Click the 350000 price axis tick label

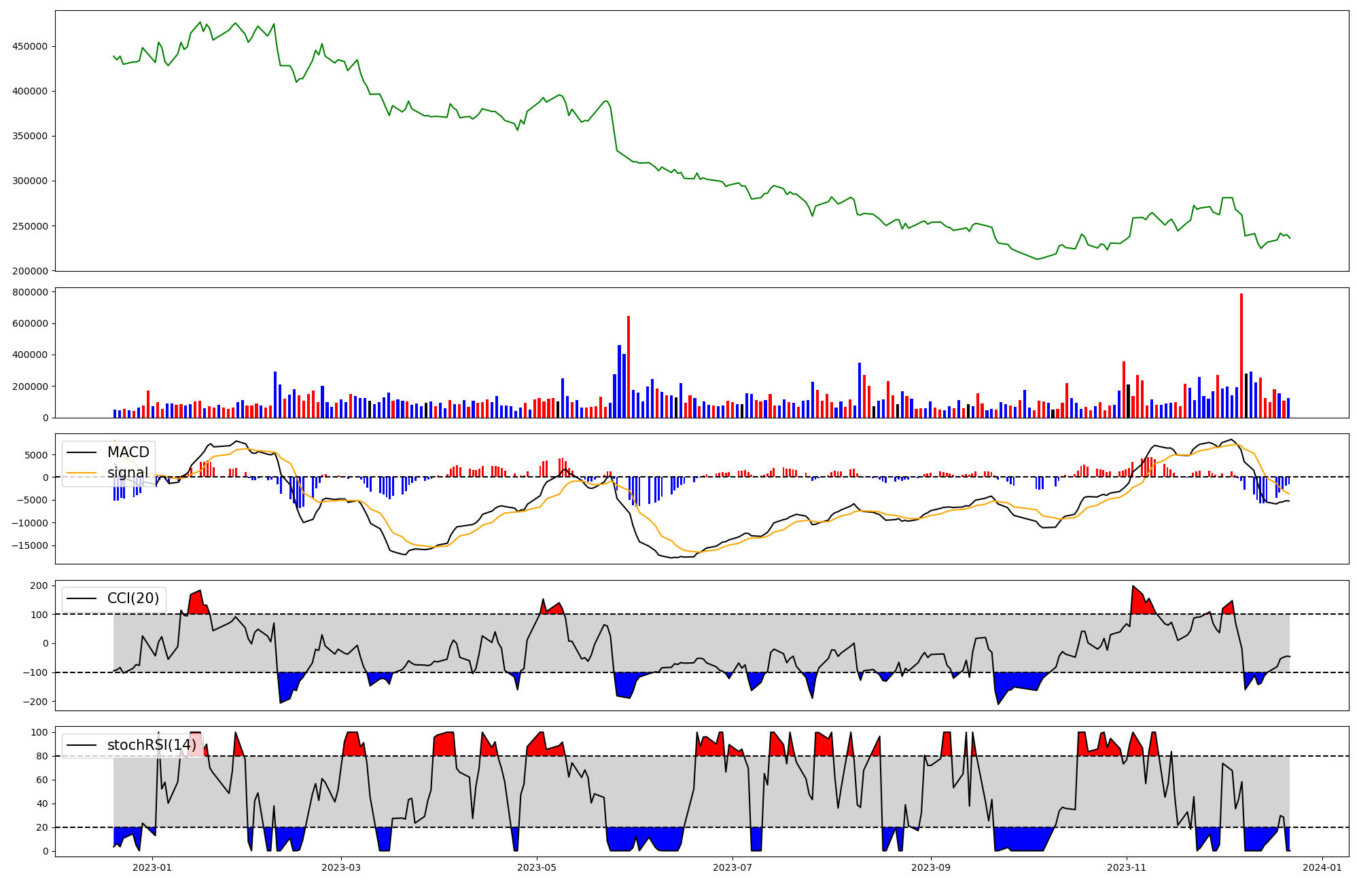tap(30, 136)
